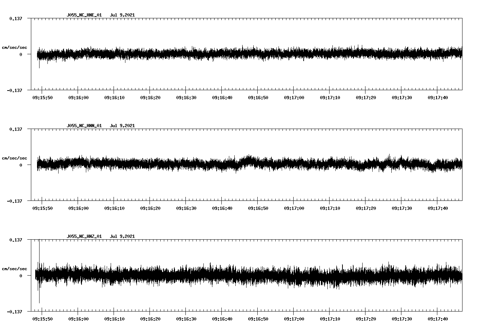
Task: Click the cm/sec/sec unit label on HNZ plot
Action: pyautogui.click(x=14, y=269)
